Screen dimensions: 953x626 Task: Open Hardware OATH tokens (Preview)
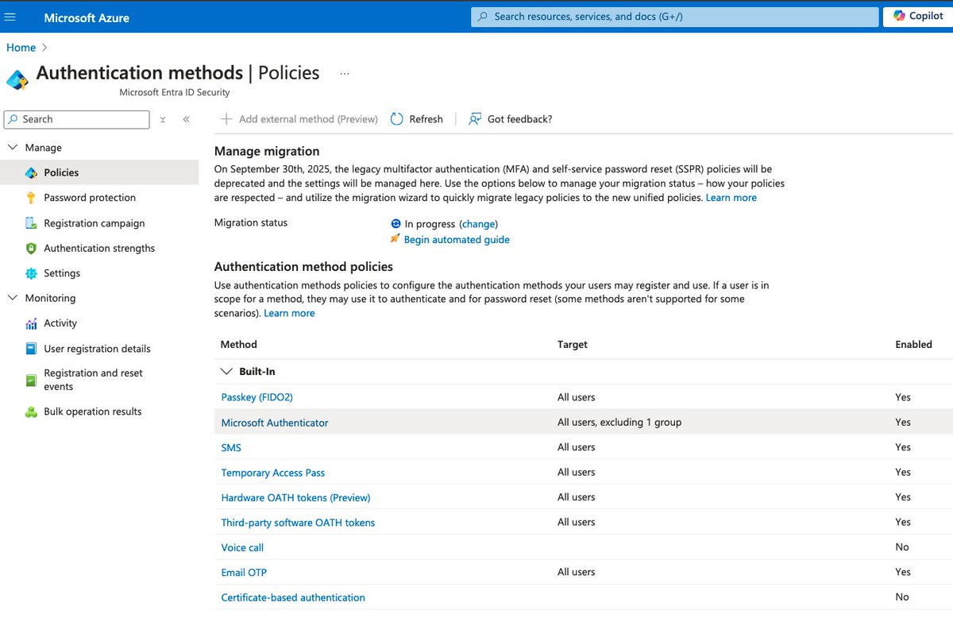(x=295, y=497)
